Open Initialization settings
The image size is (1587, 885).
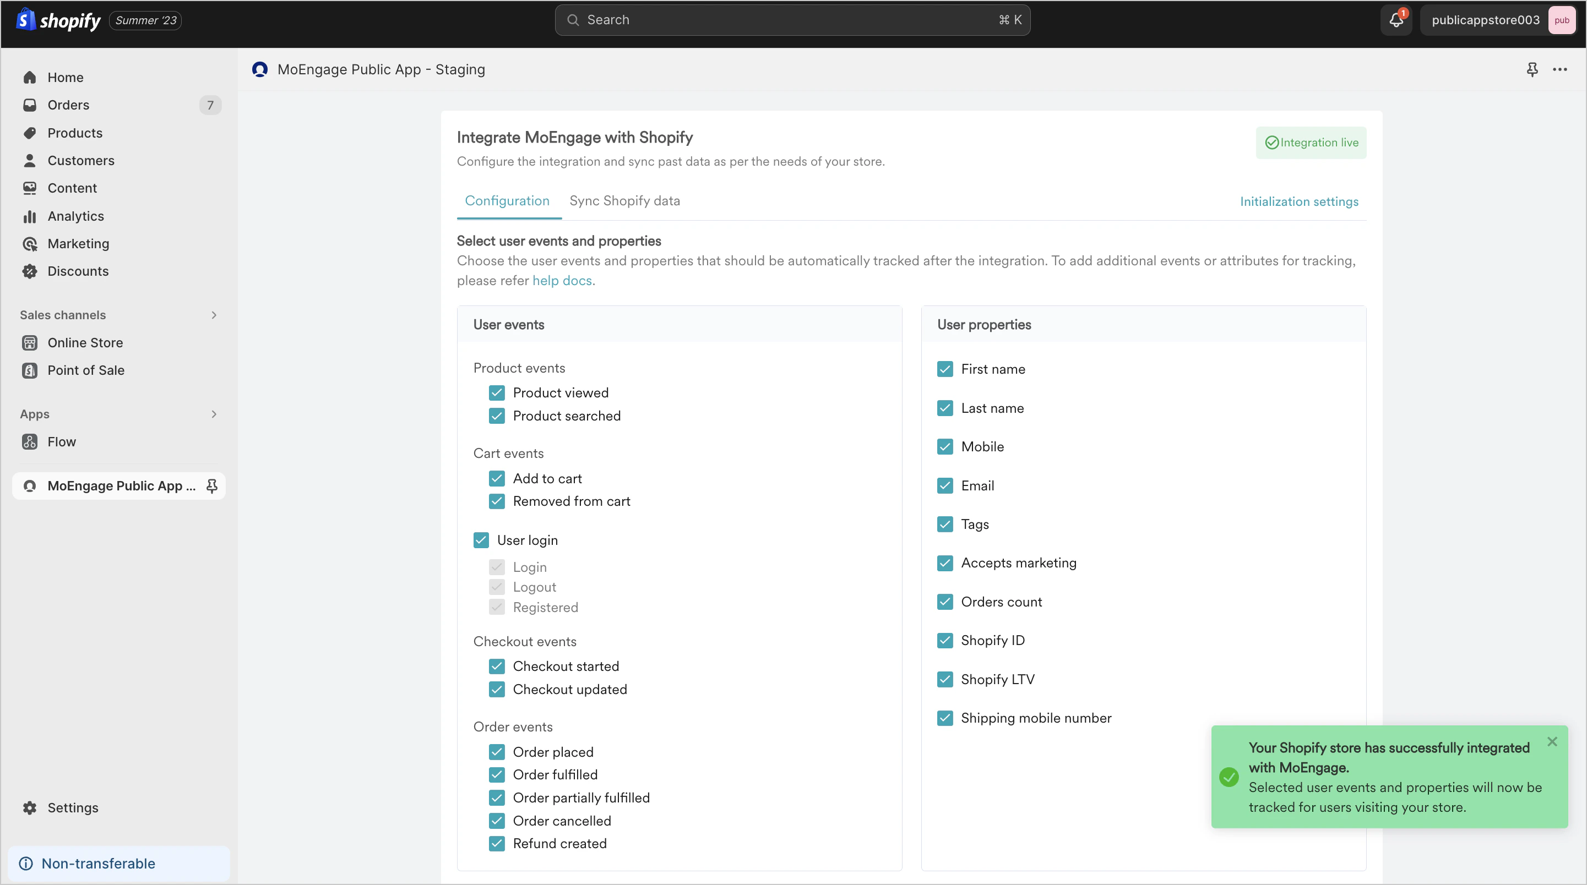tap(1298, 201)
